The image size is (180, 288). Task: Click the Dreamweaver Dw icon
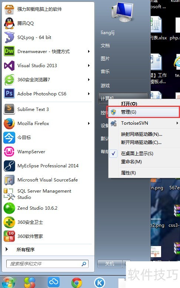[9, 51]
